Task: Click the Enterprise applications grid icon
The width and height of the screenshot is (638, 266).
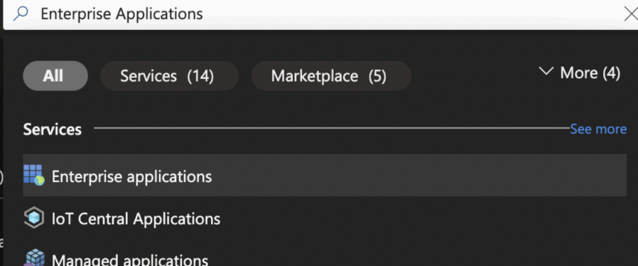Action: 34,175
